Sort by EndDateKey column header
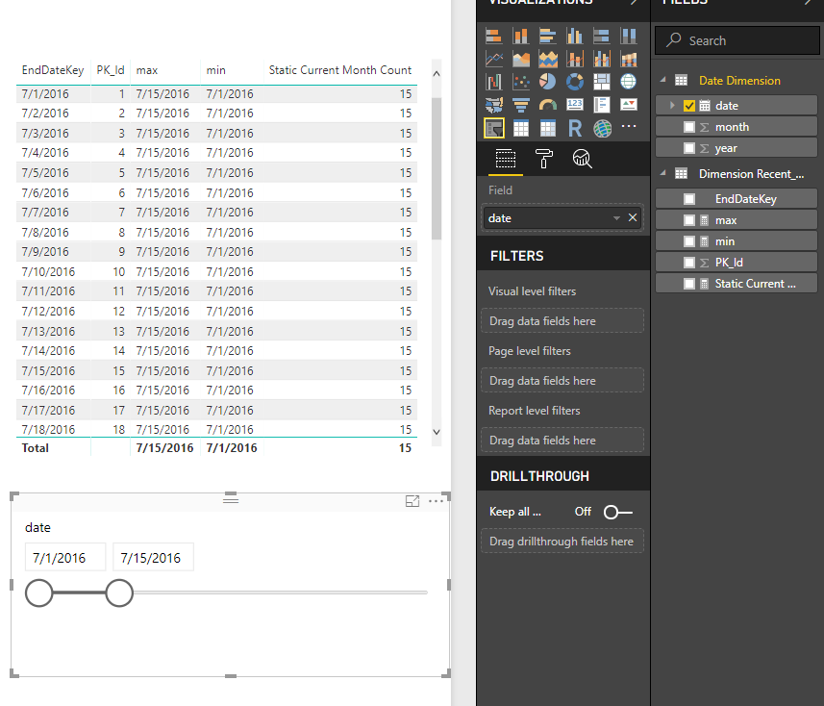The height and width of the screenshot is (706, 824). 53,70
